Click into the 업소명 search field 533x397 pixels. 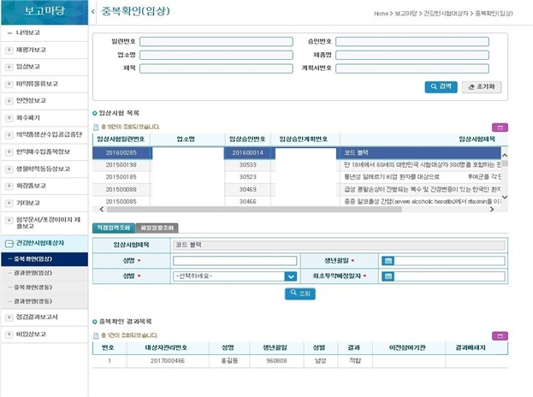216,55
